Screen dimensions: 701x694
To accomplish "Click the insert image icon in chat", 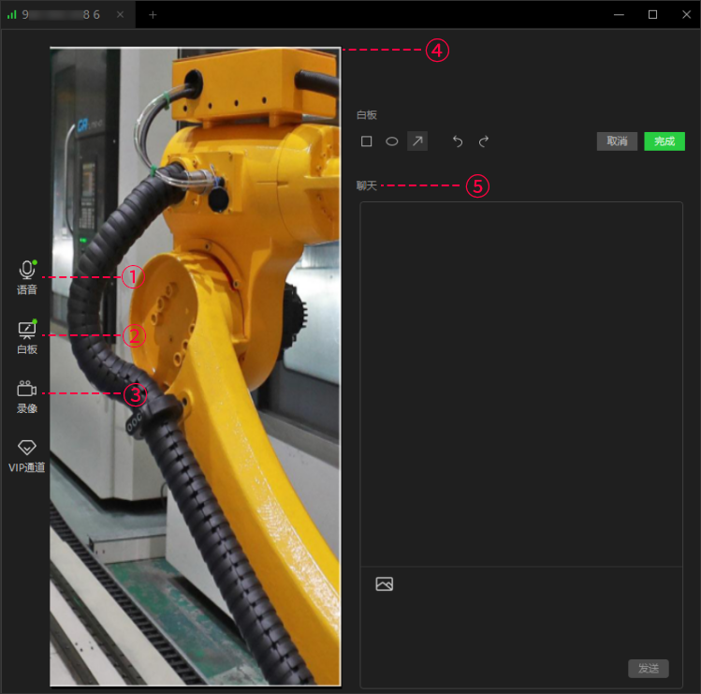I will coord(384,583).
